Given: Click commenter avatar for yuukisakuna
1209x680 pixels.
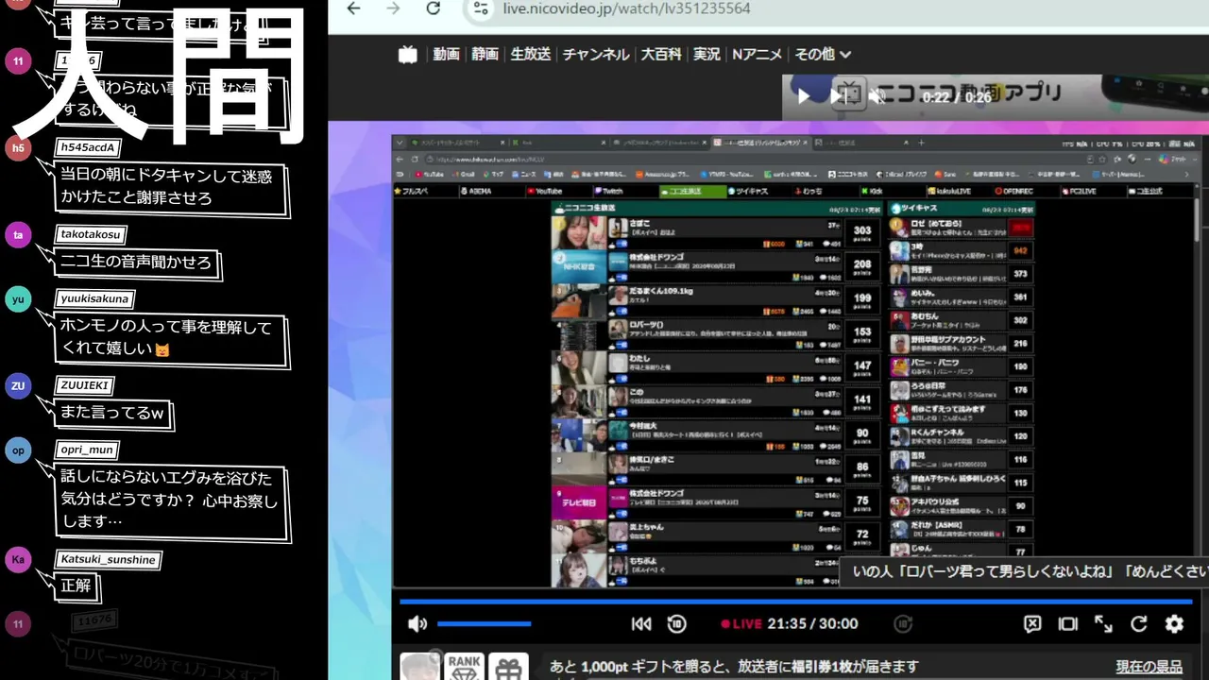Looking at the screenshot, I should tap(18, 299).
